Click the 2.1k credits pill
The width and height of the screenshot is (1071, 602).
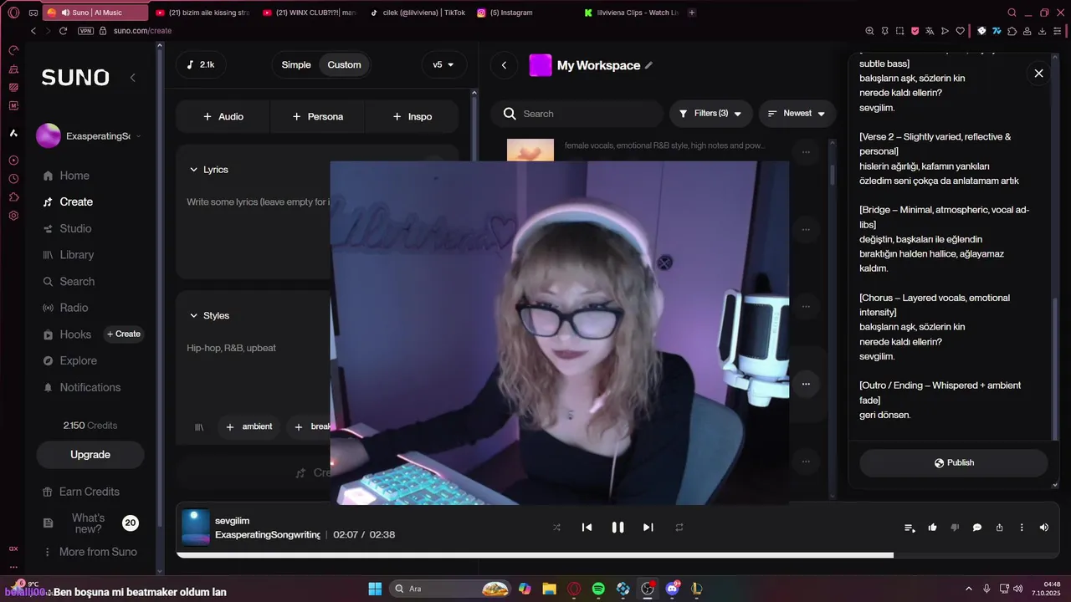point(201,64)
